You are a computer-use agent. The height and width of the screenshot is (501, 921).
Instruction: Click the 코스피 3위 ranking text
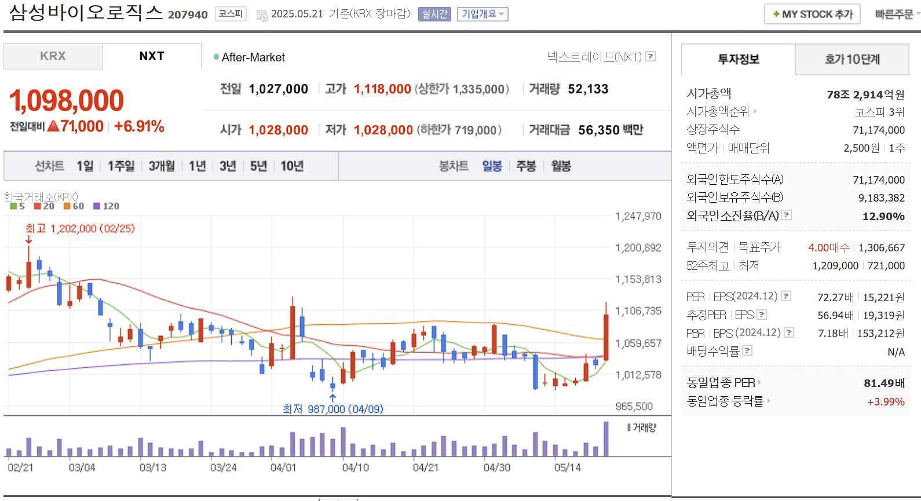pyautogui.click(x=879, y=112)
